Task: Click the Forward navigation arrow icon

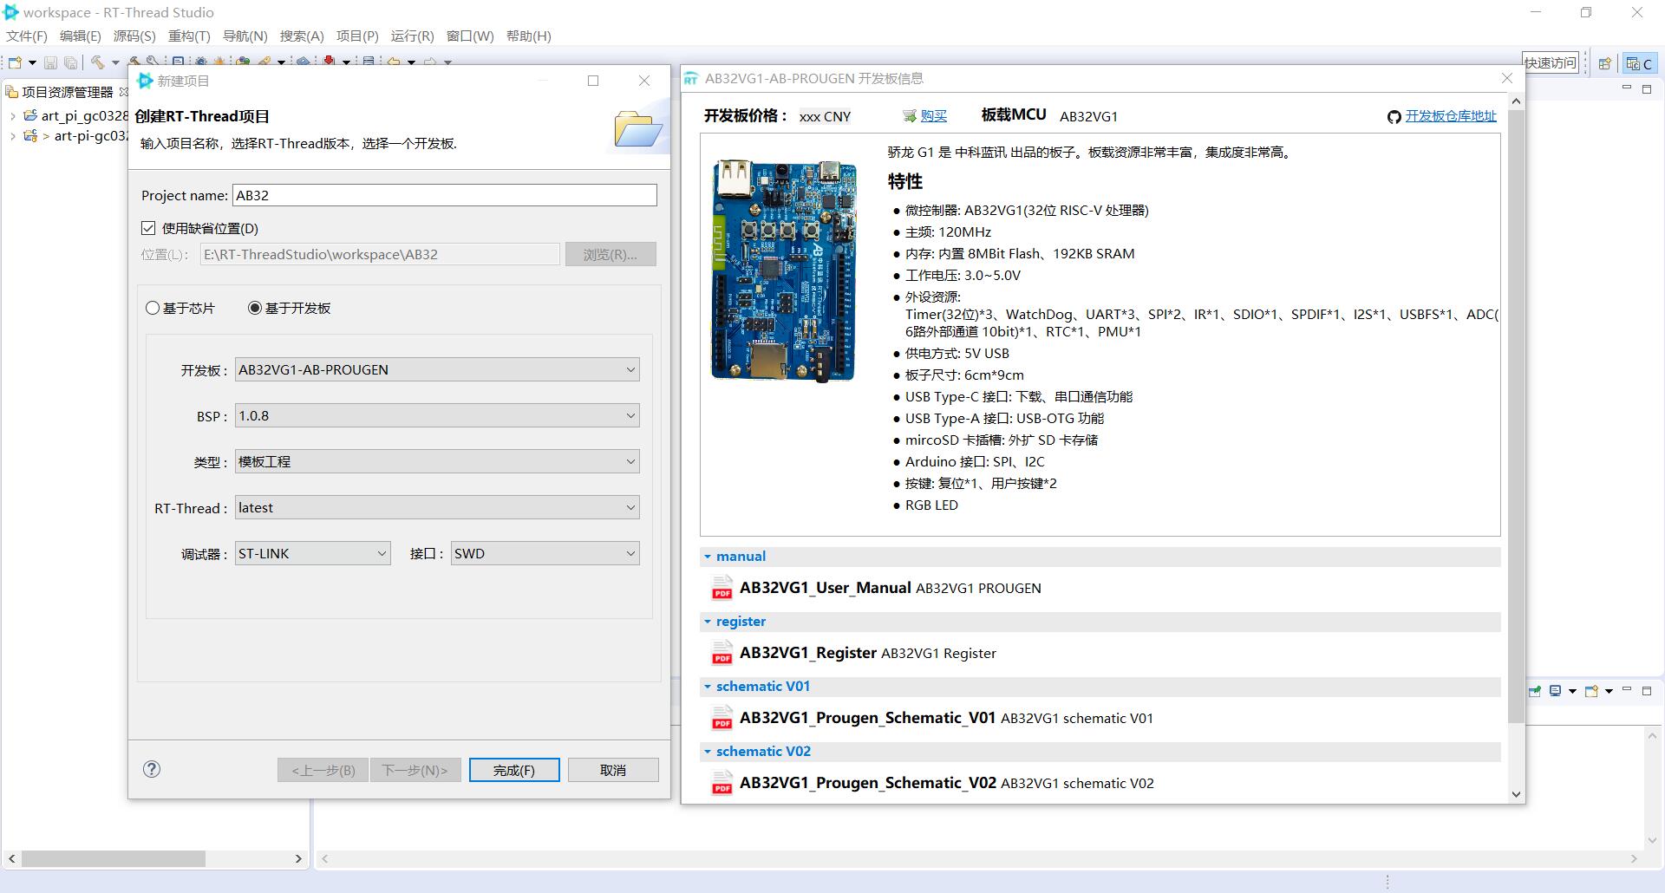Action: point(431,62)
